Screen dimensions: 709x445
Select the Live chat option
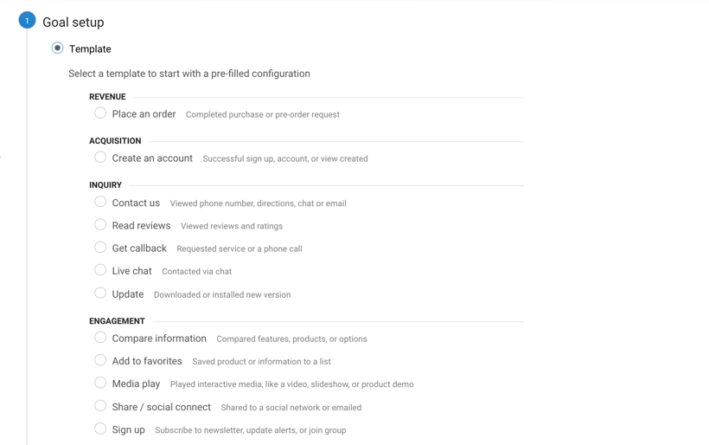pyautogui.click(x=100, y=270)
